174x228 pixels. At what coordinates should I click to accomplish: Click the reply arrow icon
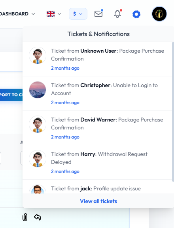pyautogui.click(x=38, y=217)
